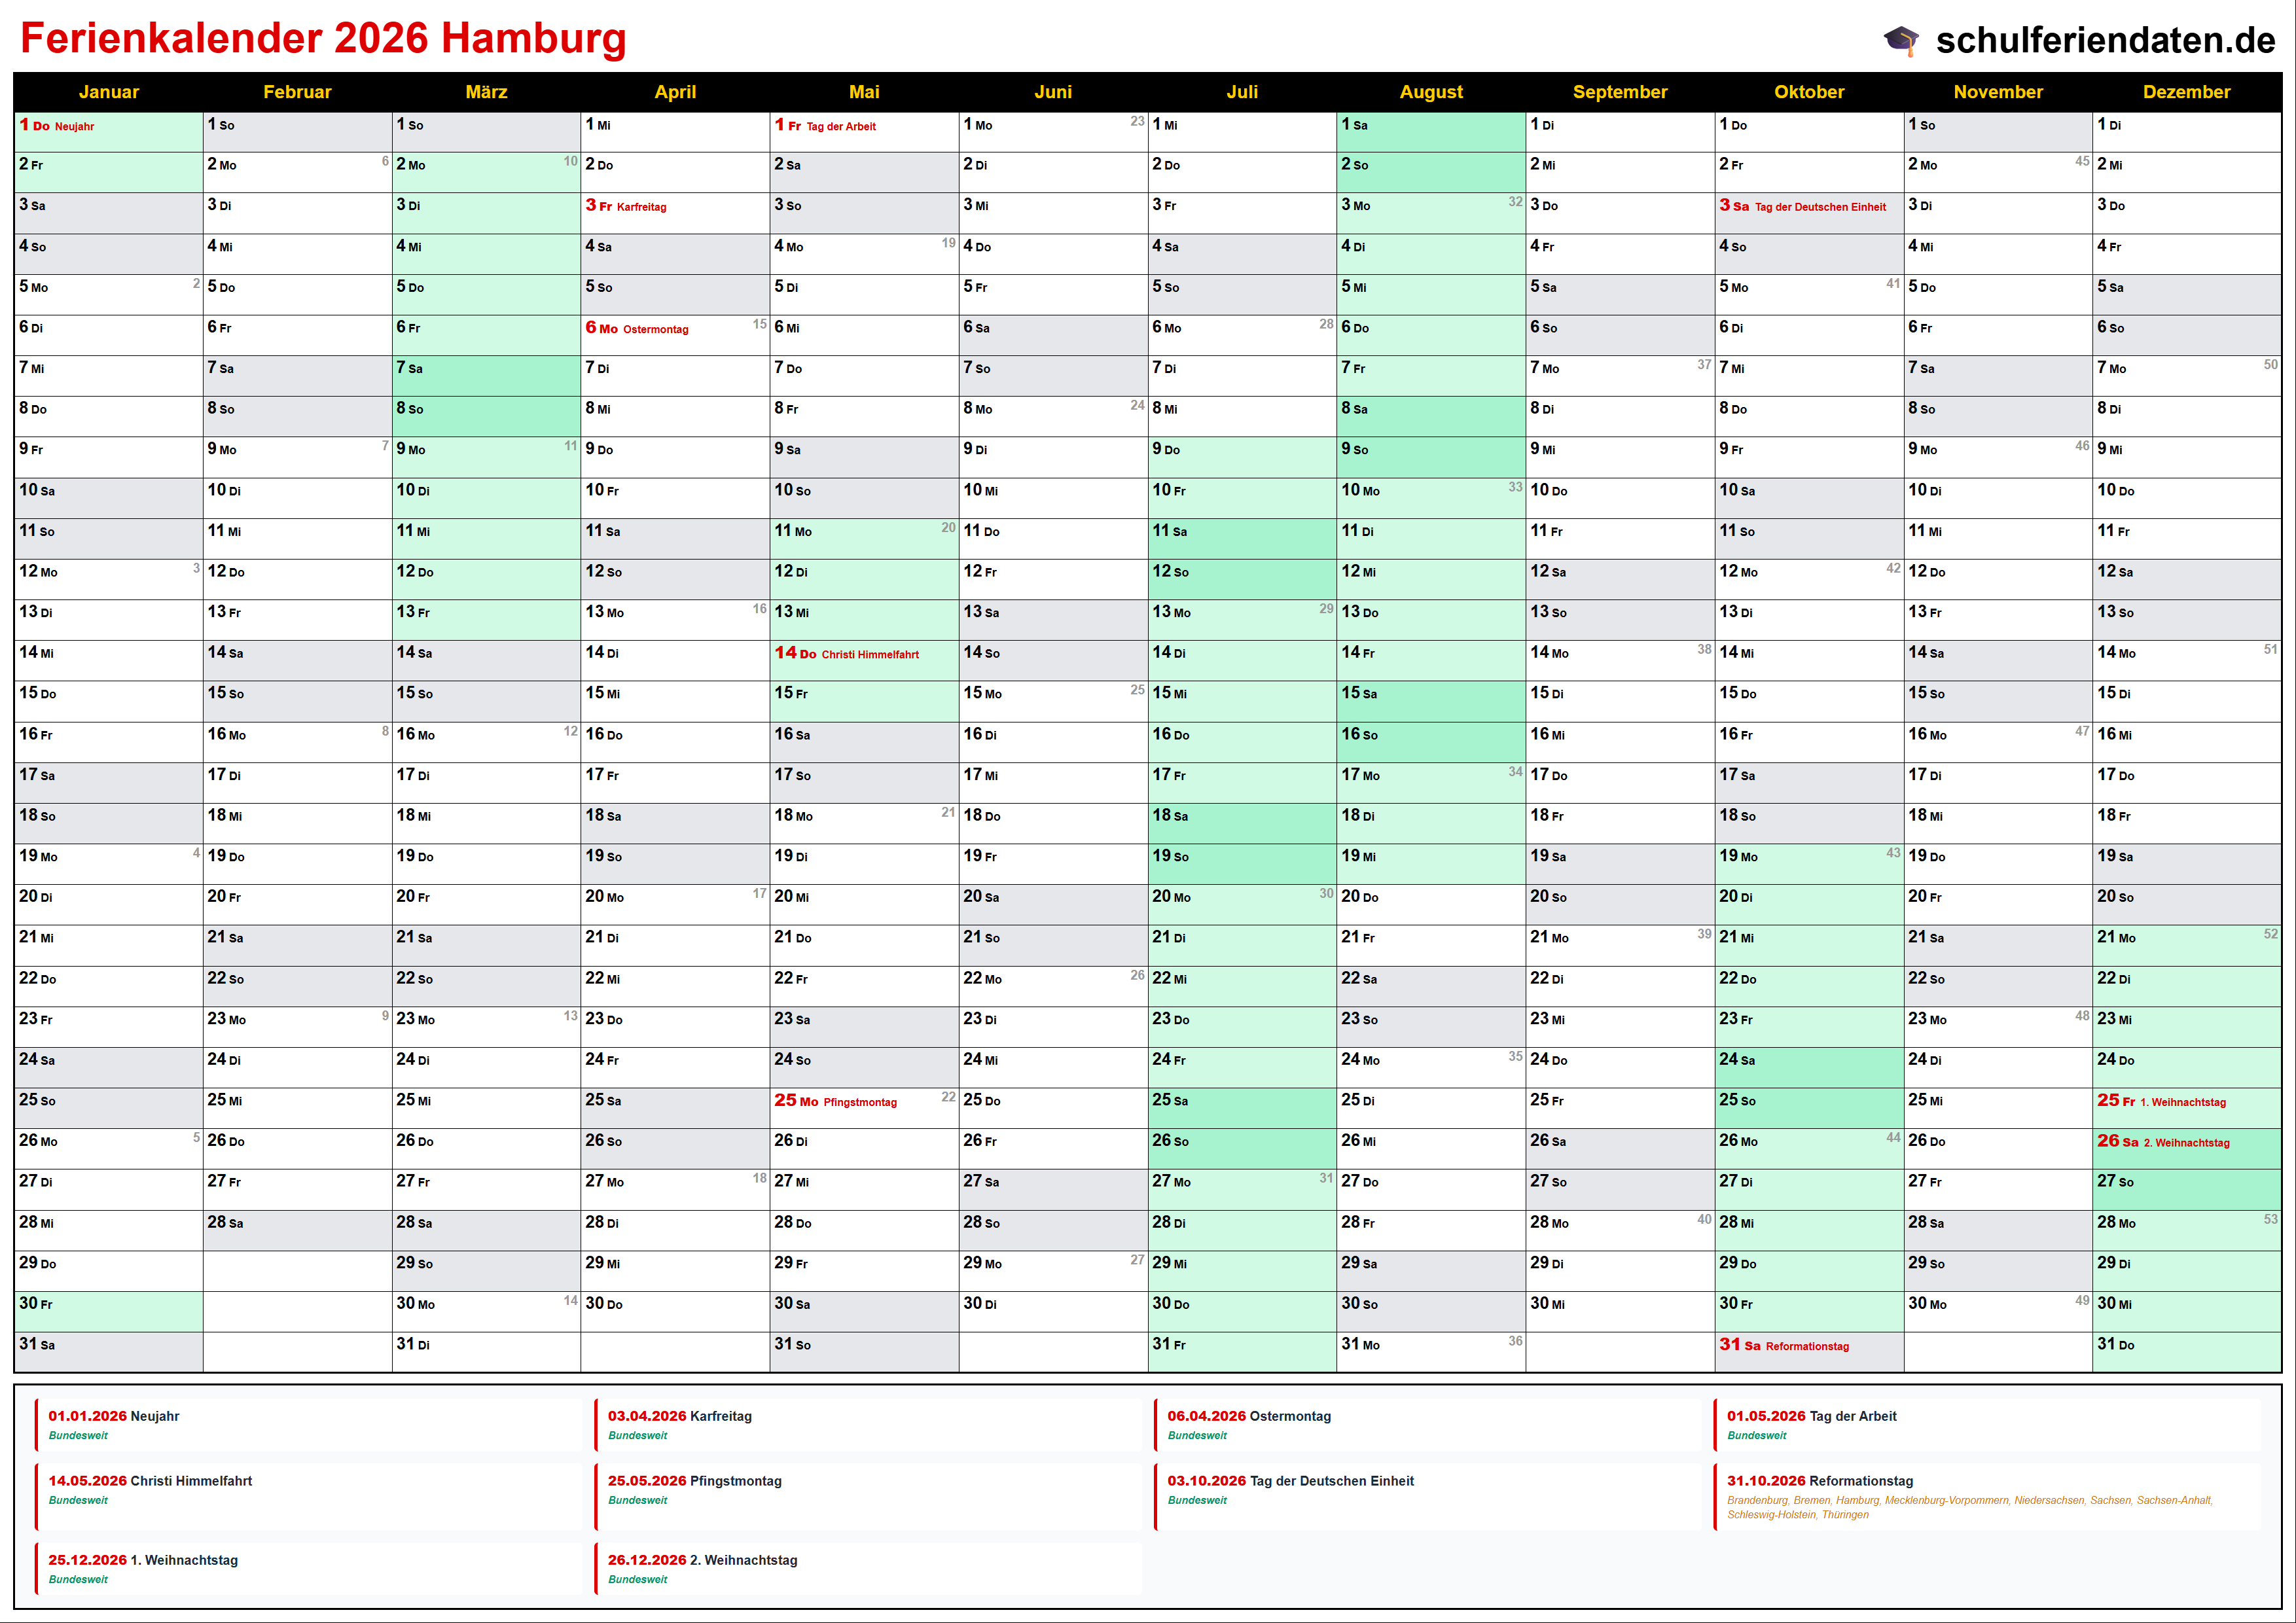The height and width of the screenshot is (1623, 2296).
Task: Select the Januar month header
Action: pos(108,92)
